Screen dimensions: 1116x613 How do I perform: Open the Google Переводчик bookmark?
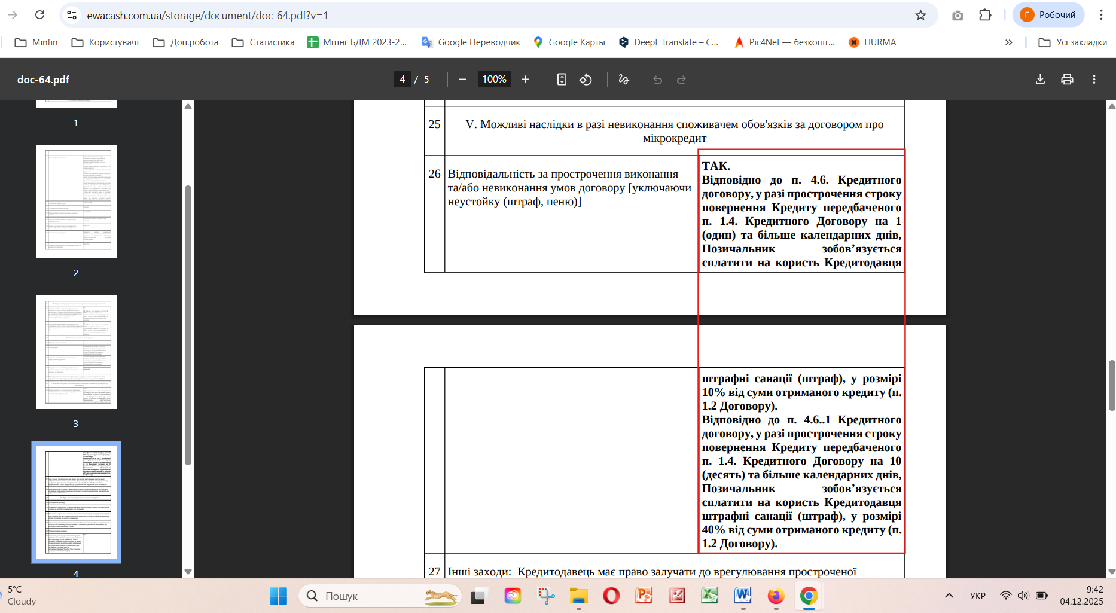[x=471, y=42]
